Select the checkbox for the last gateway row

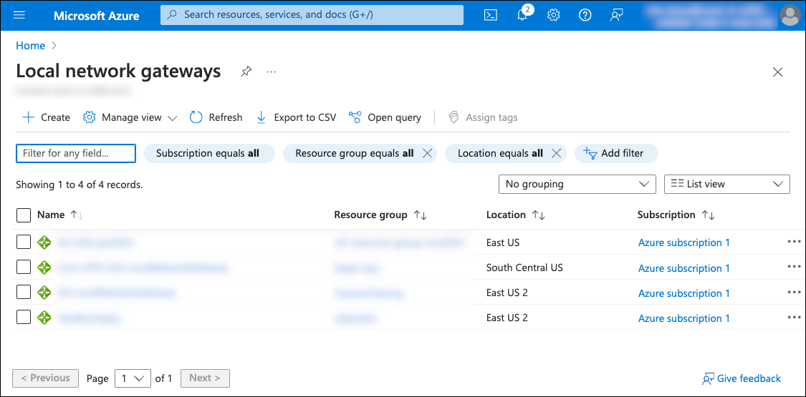coord(24,318)
